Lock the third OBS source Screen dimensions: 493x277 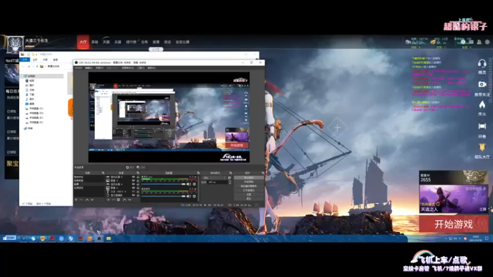click(x=137, y=184)
